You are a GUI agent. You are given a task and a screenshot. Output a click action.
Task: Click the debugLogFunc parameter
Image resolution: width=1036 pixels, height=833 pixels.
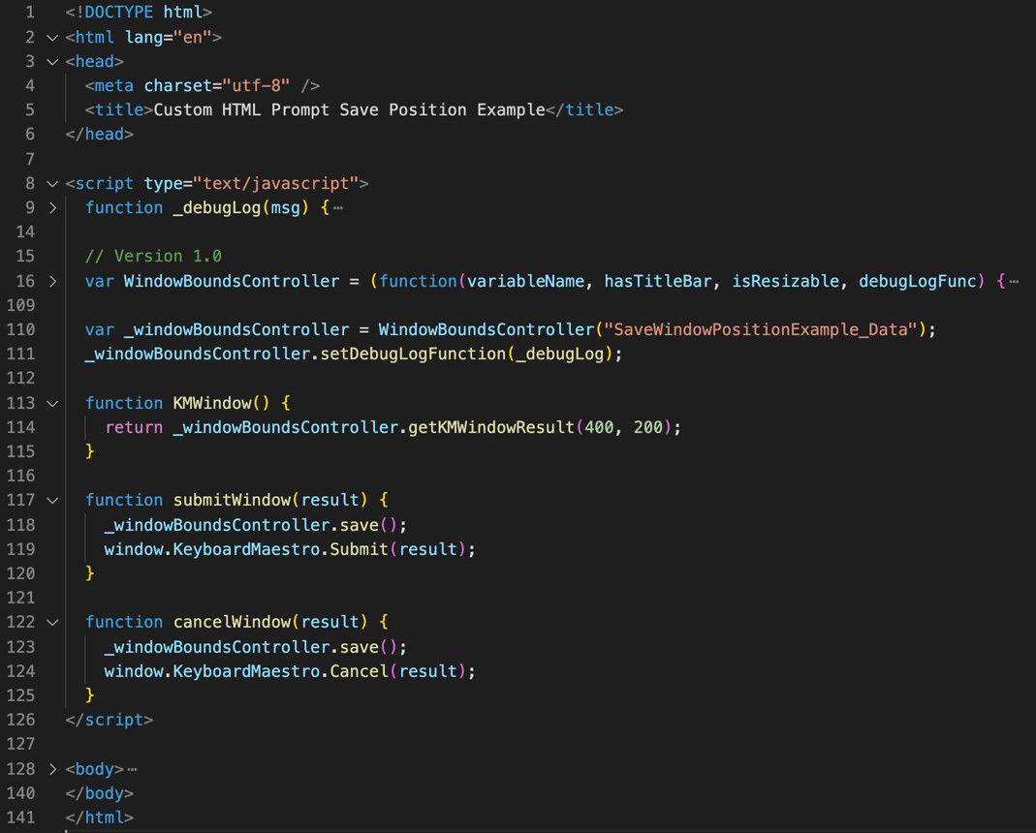point(918,282)
